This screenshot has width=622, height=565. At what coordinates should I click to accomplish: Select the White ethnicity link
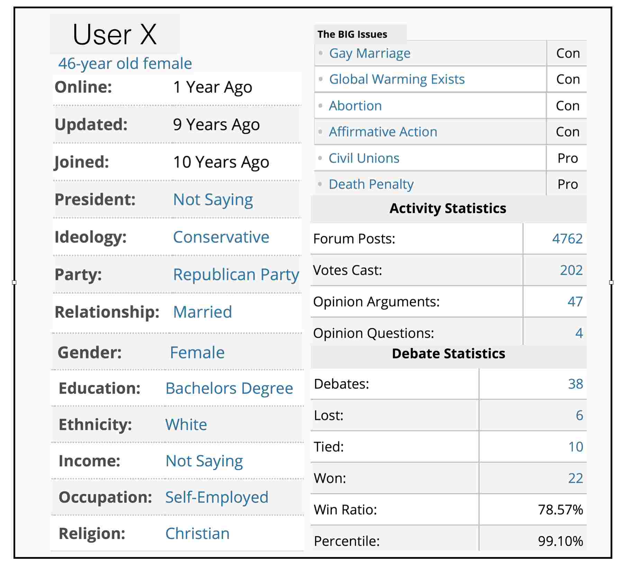point(186,425)
